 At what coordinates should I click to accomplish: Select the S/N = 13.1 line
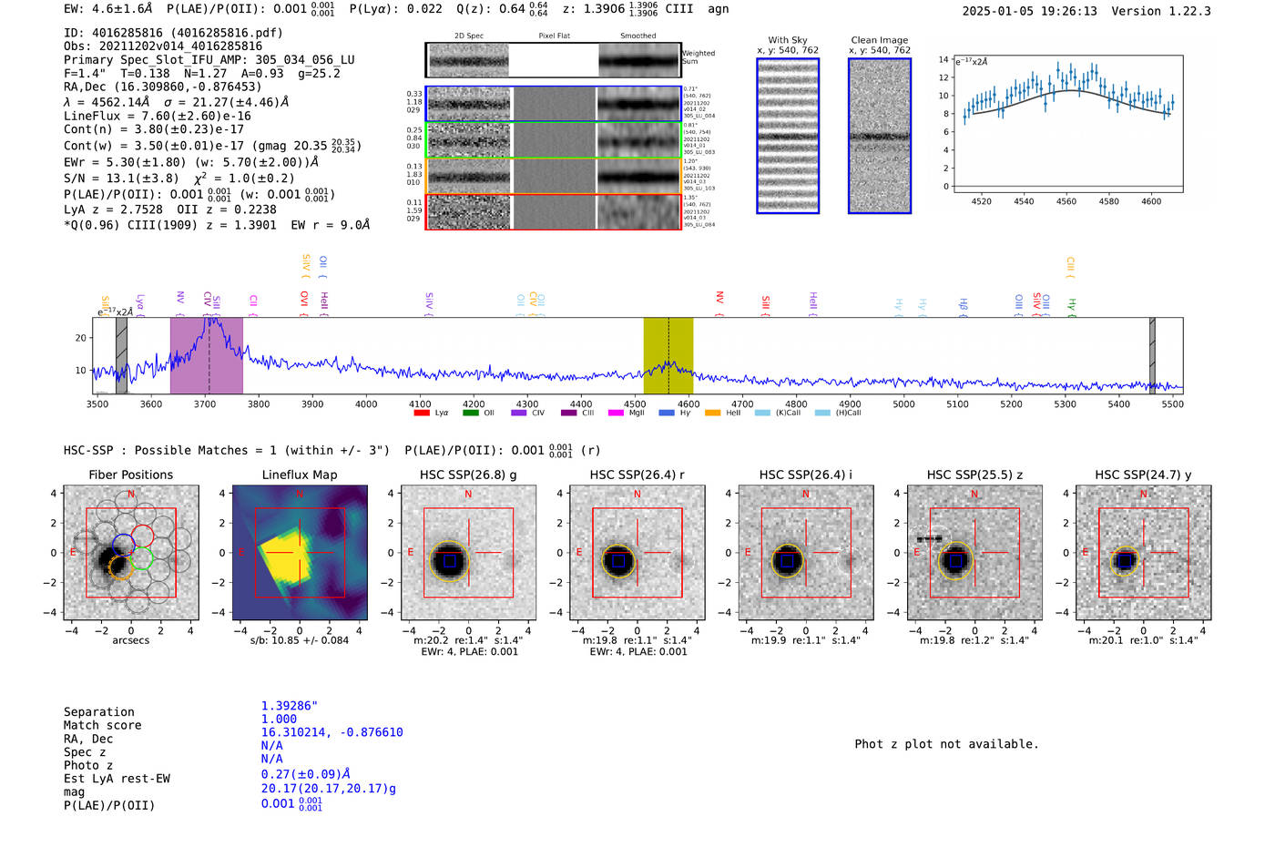click(x=179, y=179)
